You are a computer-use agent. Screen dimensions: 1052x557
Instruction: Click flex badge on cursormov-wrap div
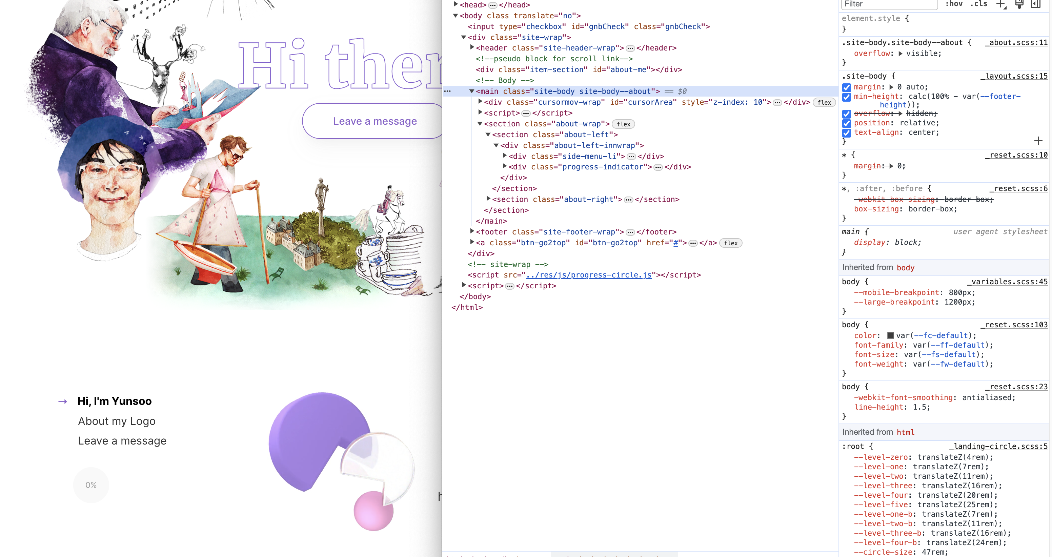[824, 103]
